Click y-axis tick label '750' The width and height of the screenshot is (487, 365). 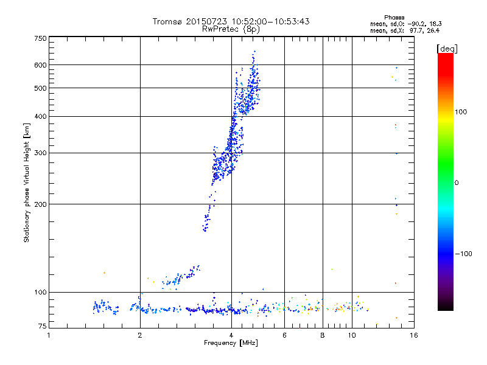(x=40, y=38)
